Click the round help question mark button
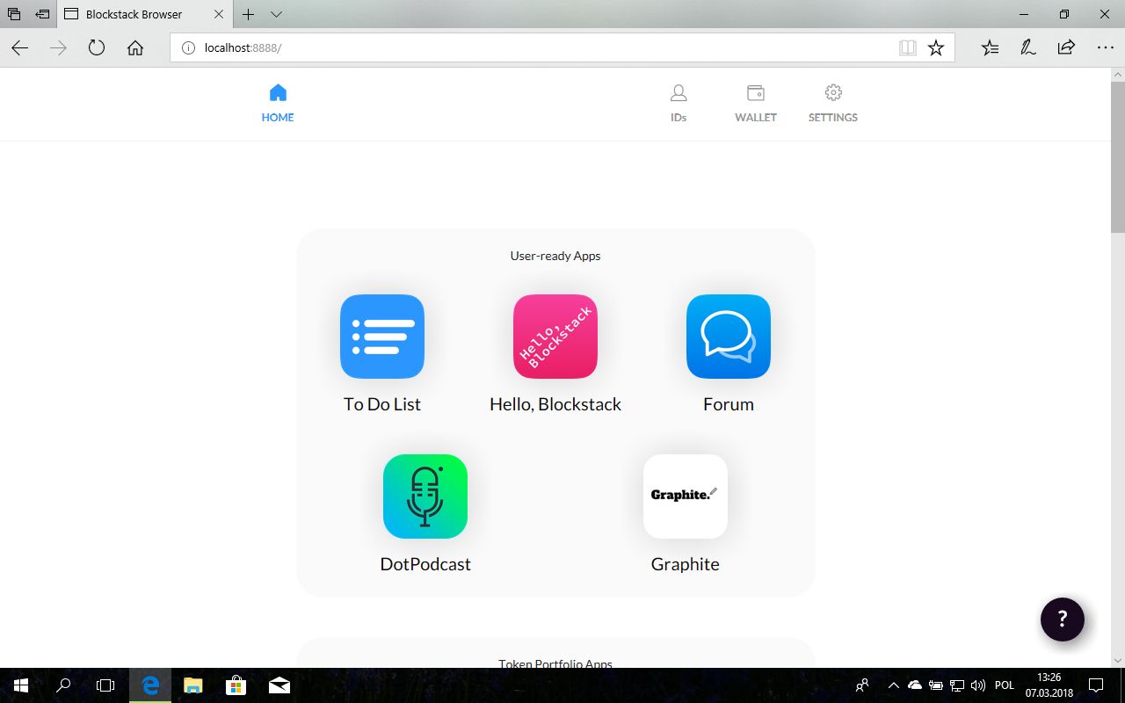Screen dimensions: 1125x703 tap(1063, 620)
